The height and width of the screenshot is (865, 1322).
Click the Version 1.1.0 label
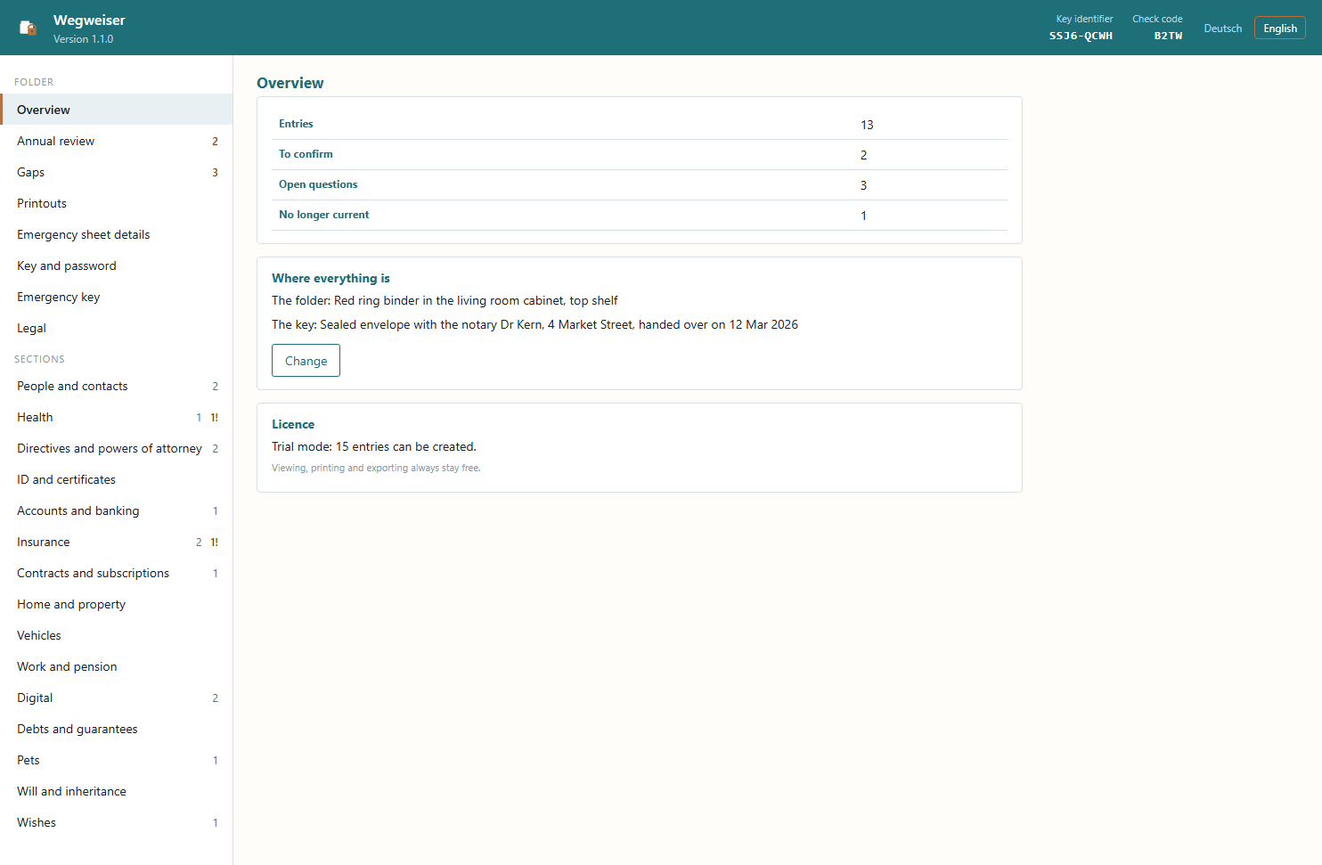(x=83, y=39)
